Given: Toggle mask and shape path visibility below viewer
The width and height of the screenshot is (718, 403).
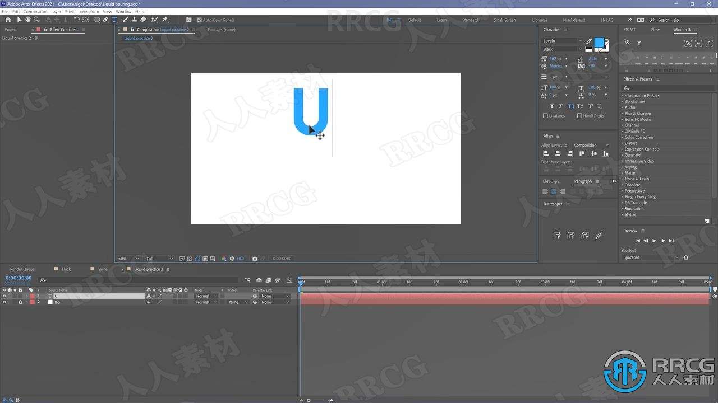Looking at the screenshot, I should (197, 259).
